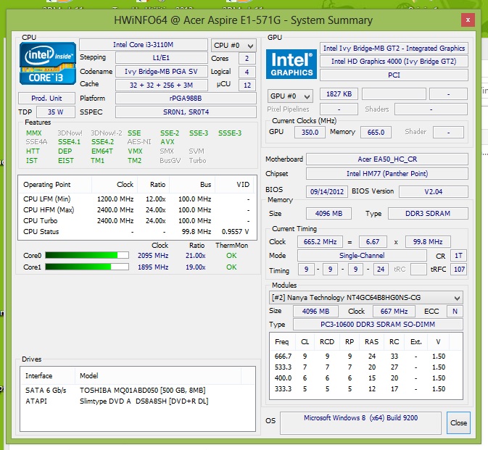Click the Model column header in Drives

[x=158, y=375]
